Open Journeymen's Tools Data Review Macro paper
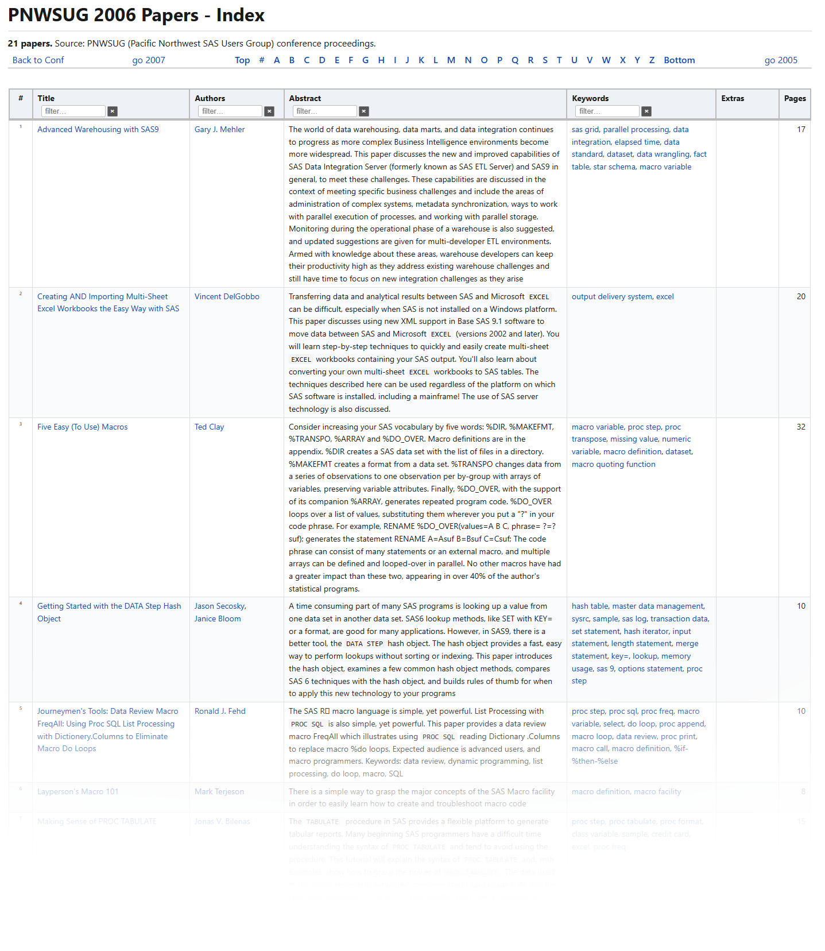 108,730
